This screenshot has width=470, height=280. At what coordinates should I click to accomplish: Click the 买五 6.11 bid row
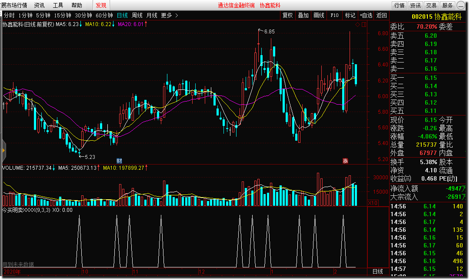click(428, 111)
